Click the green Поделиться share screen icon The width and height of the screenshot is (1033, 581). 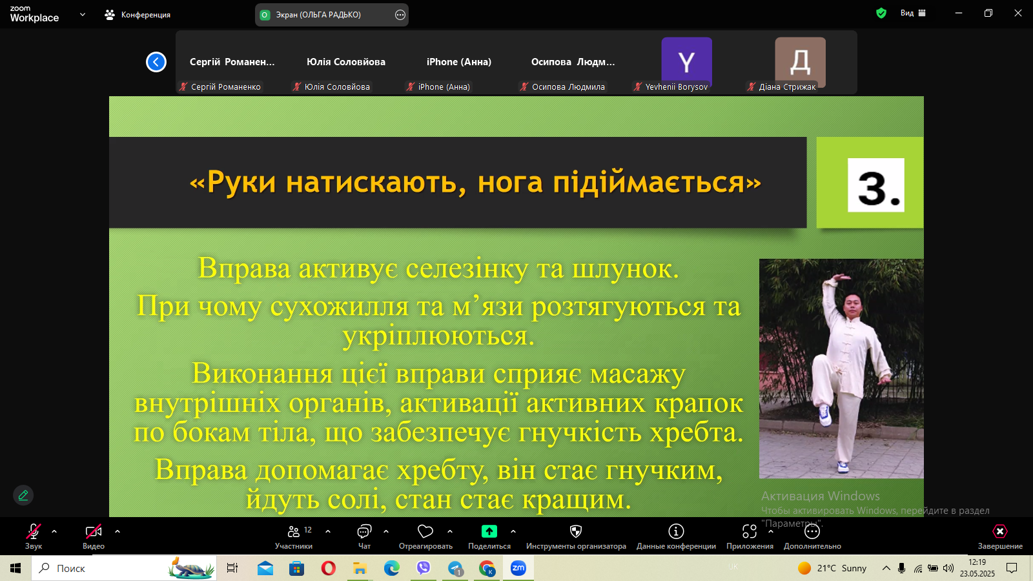(x=489, y=531)
